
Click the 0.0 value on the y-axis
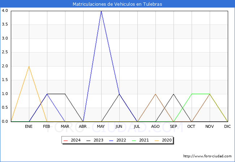coord(5,122)
